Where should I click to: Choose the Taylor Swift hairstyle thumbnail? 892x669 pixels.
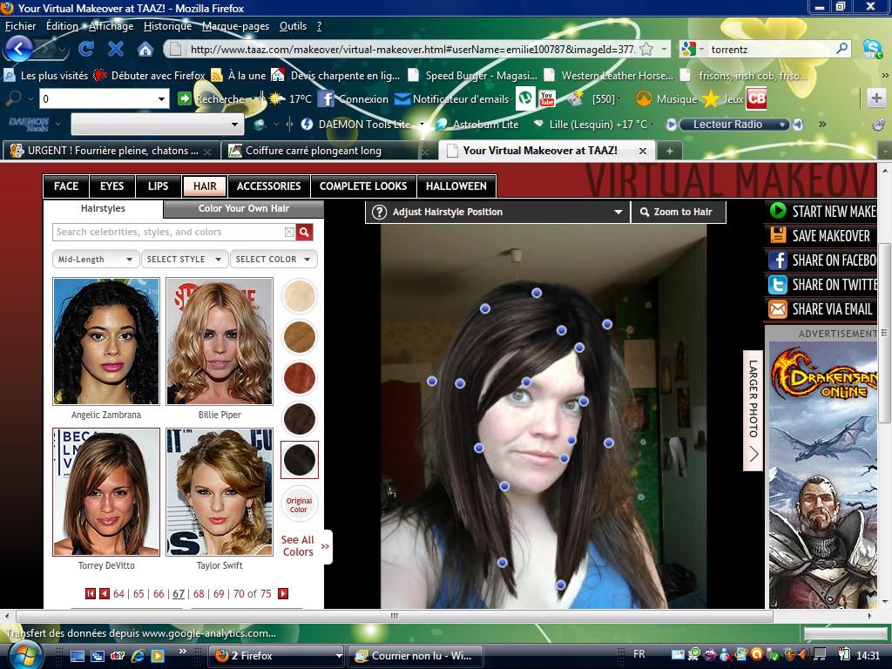[219, 492]
